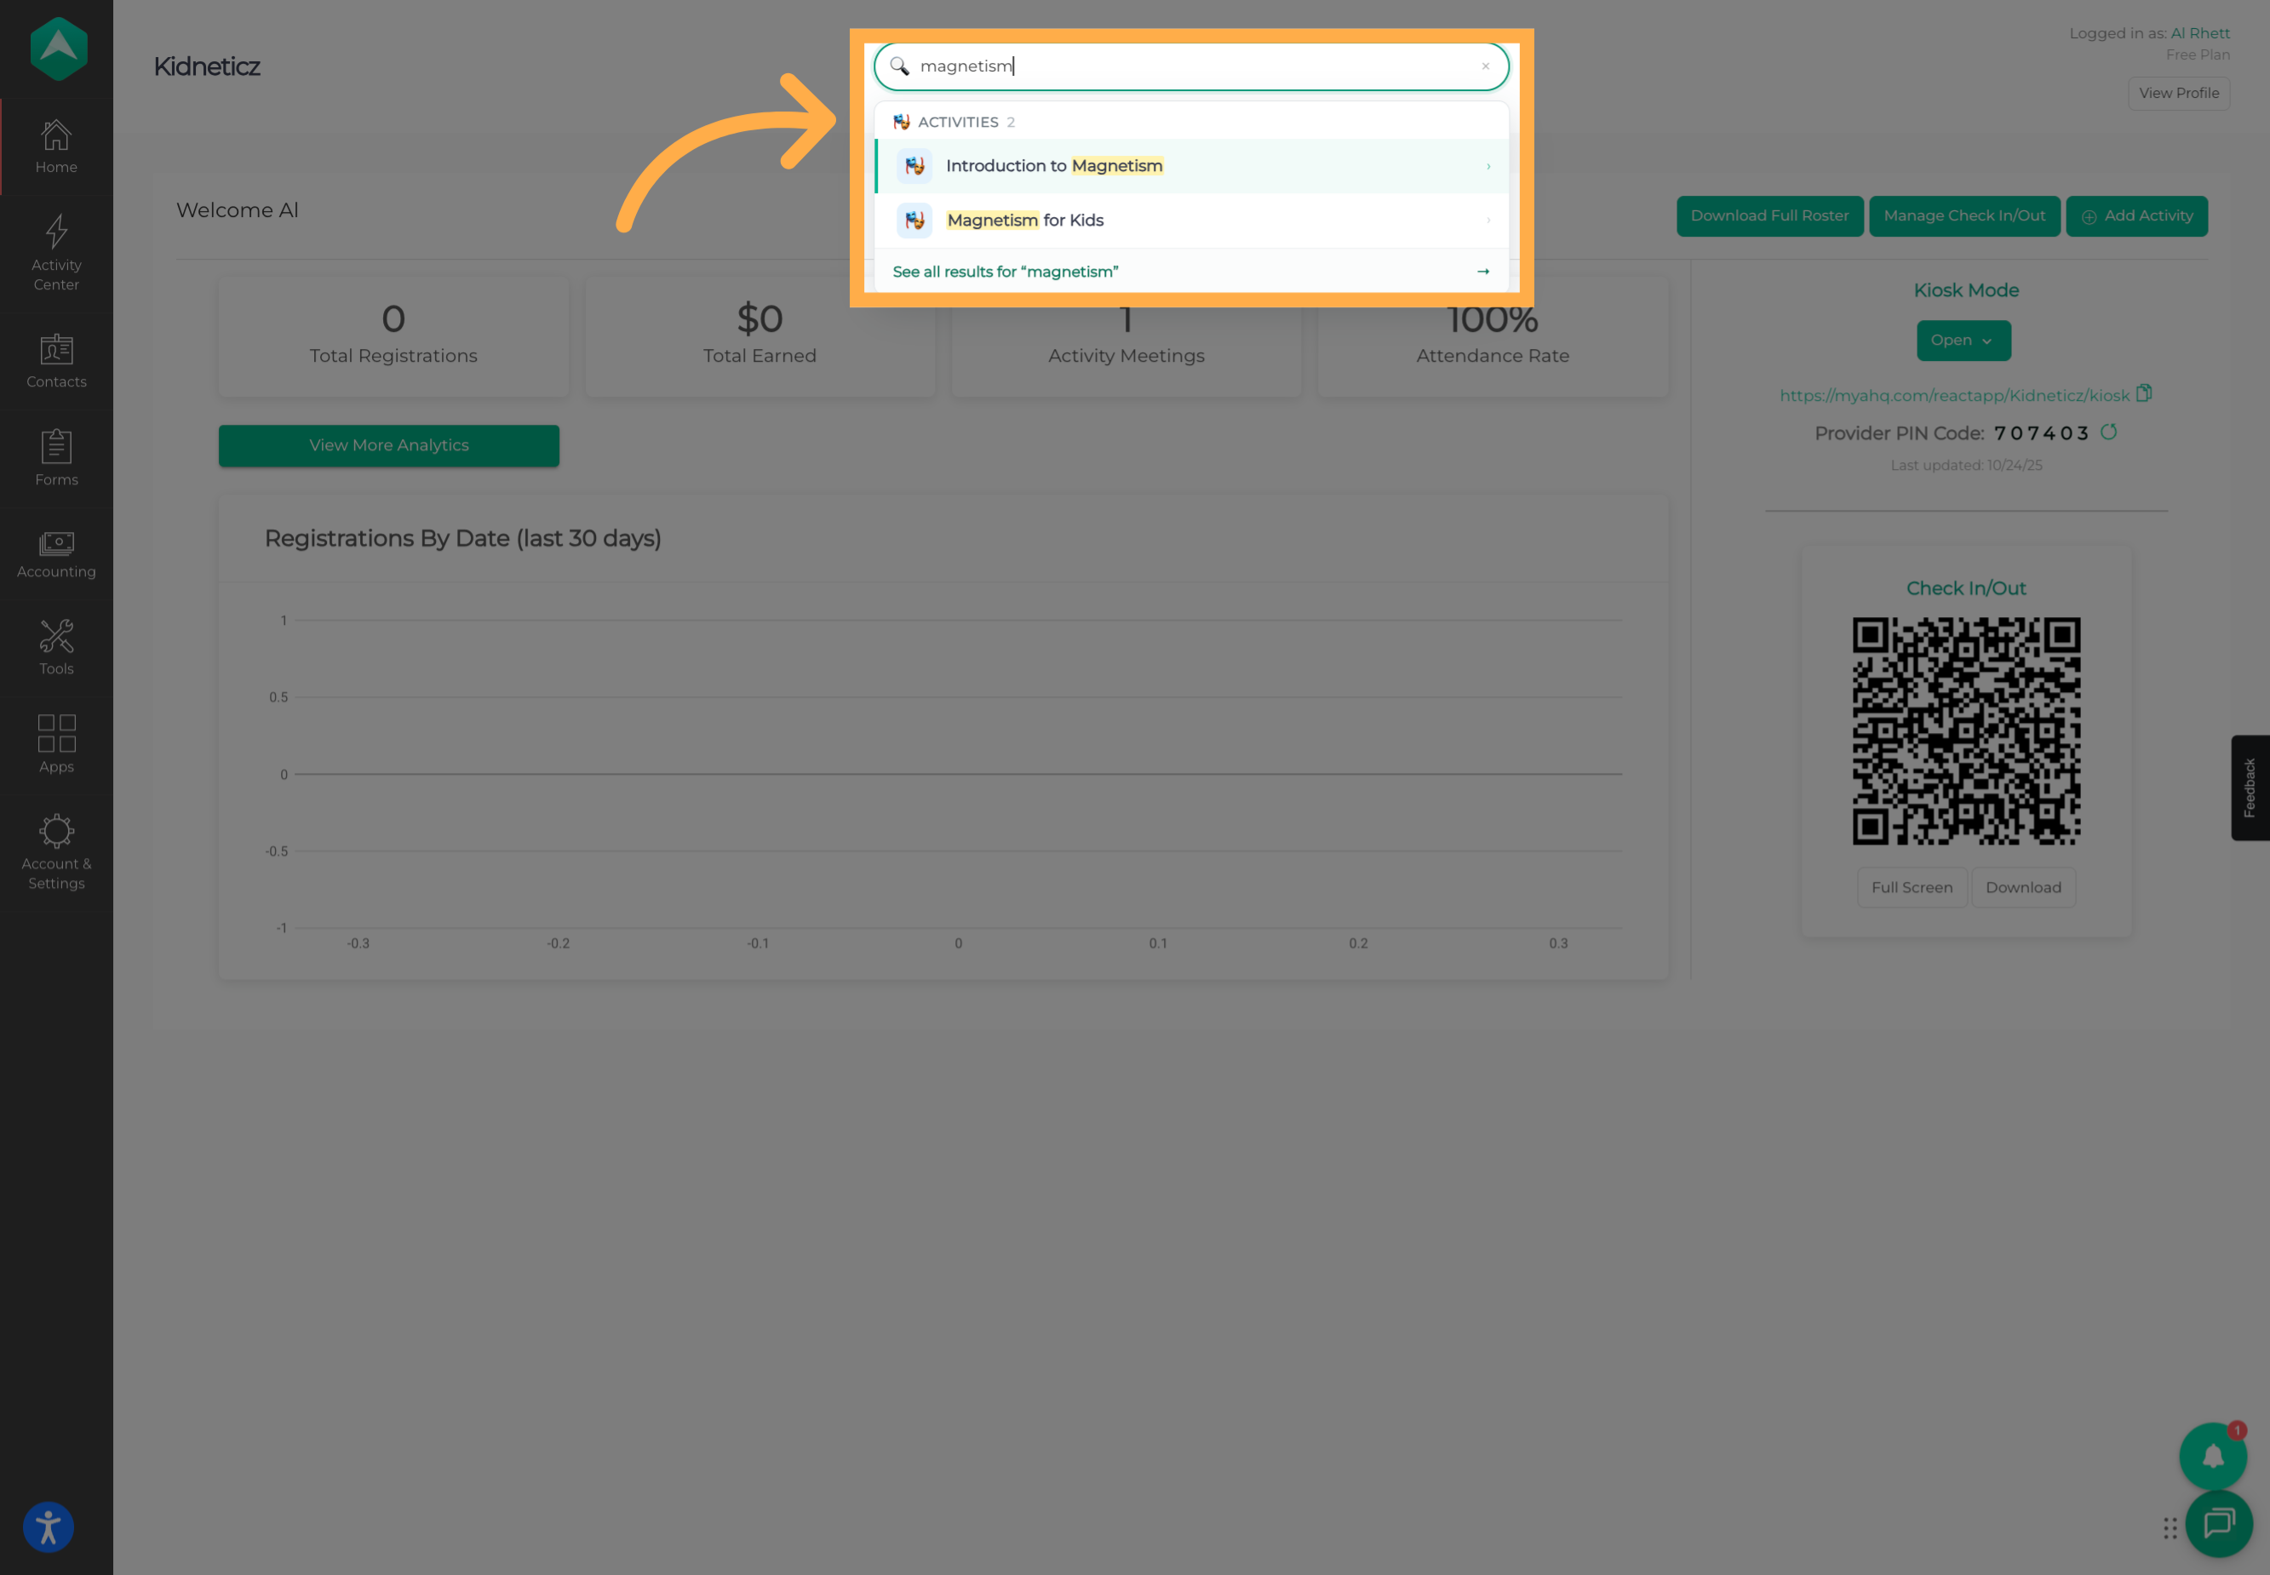
Task: Select Introduction to Magnetism result
Action: [x=1191, y=166]
